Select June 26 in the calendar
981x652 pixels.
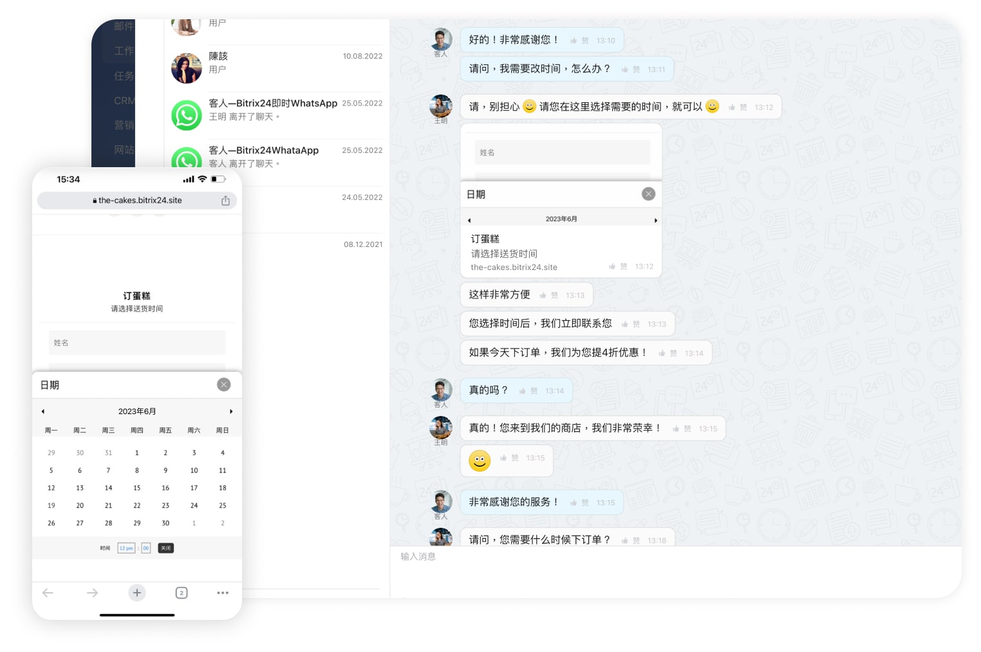click(x=51, y=523)
